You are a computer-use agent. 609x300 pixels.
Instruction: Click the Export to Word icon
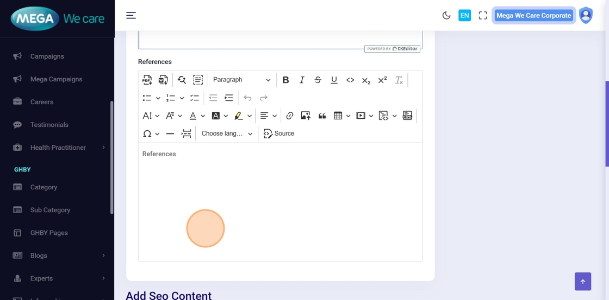[163, 80]
